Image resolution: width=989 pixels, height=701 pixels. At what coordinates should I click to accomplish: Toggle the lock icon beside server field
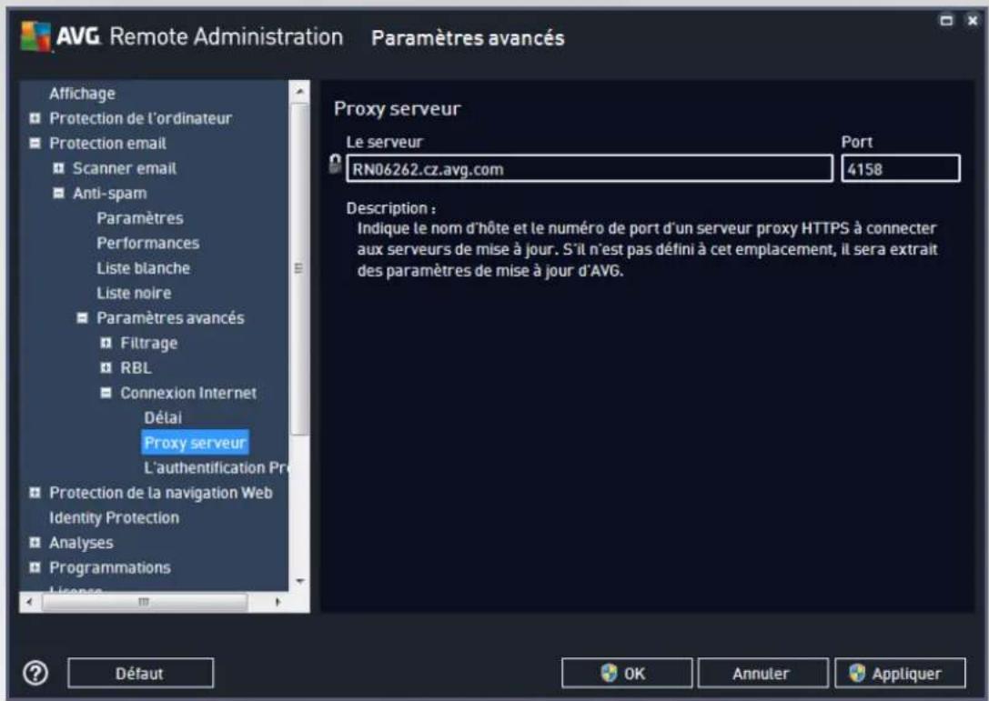pyautogui.click(x=336, y=164)
